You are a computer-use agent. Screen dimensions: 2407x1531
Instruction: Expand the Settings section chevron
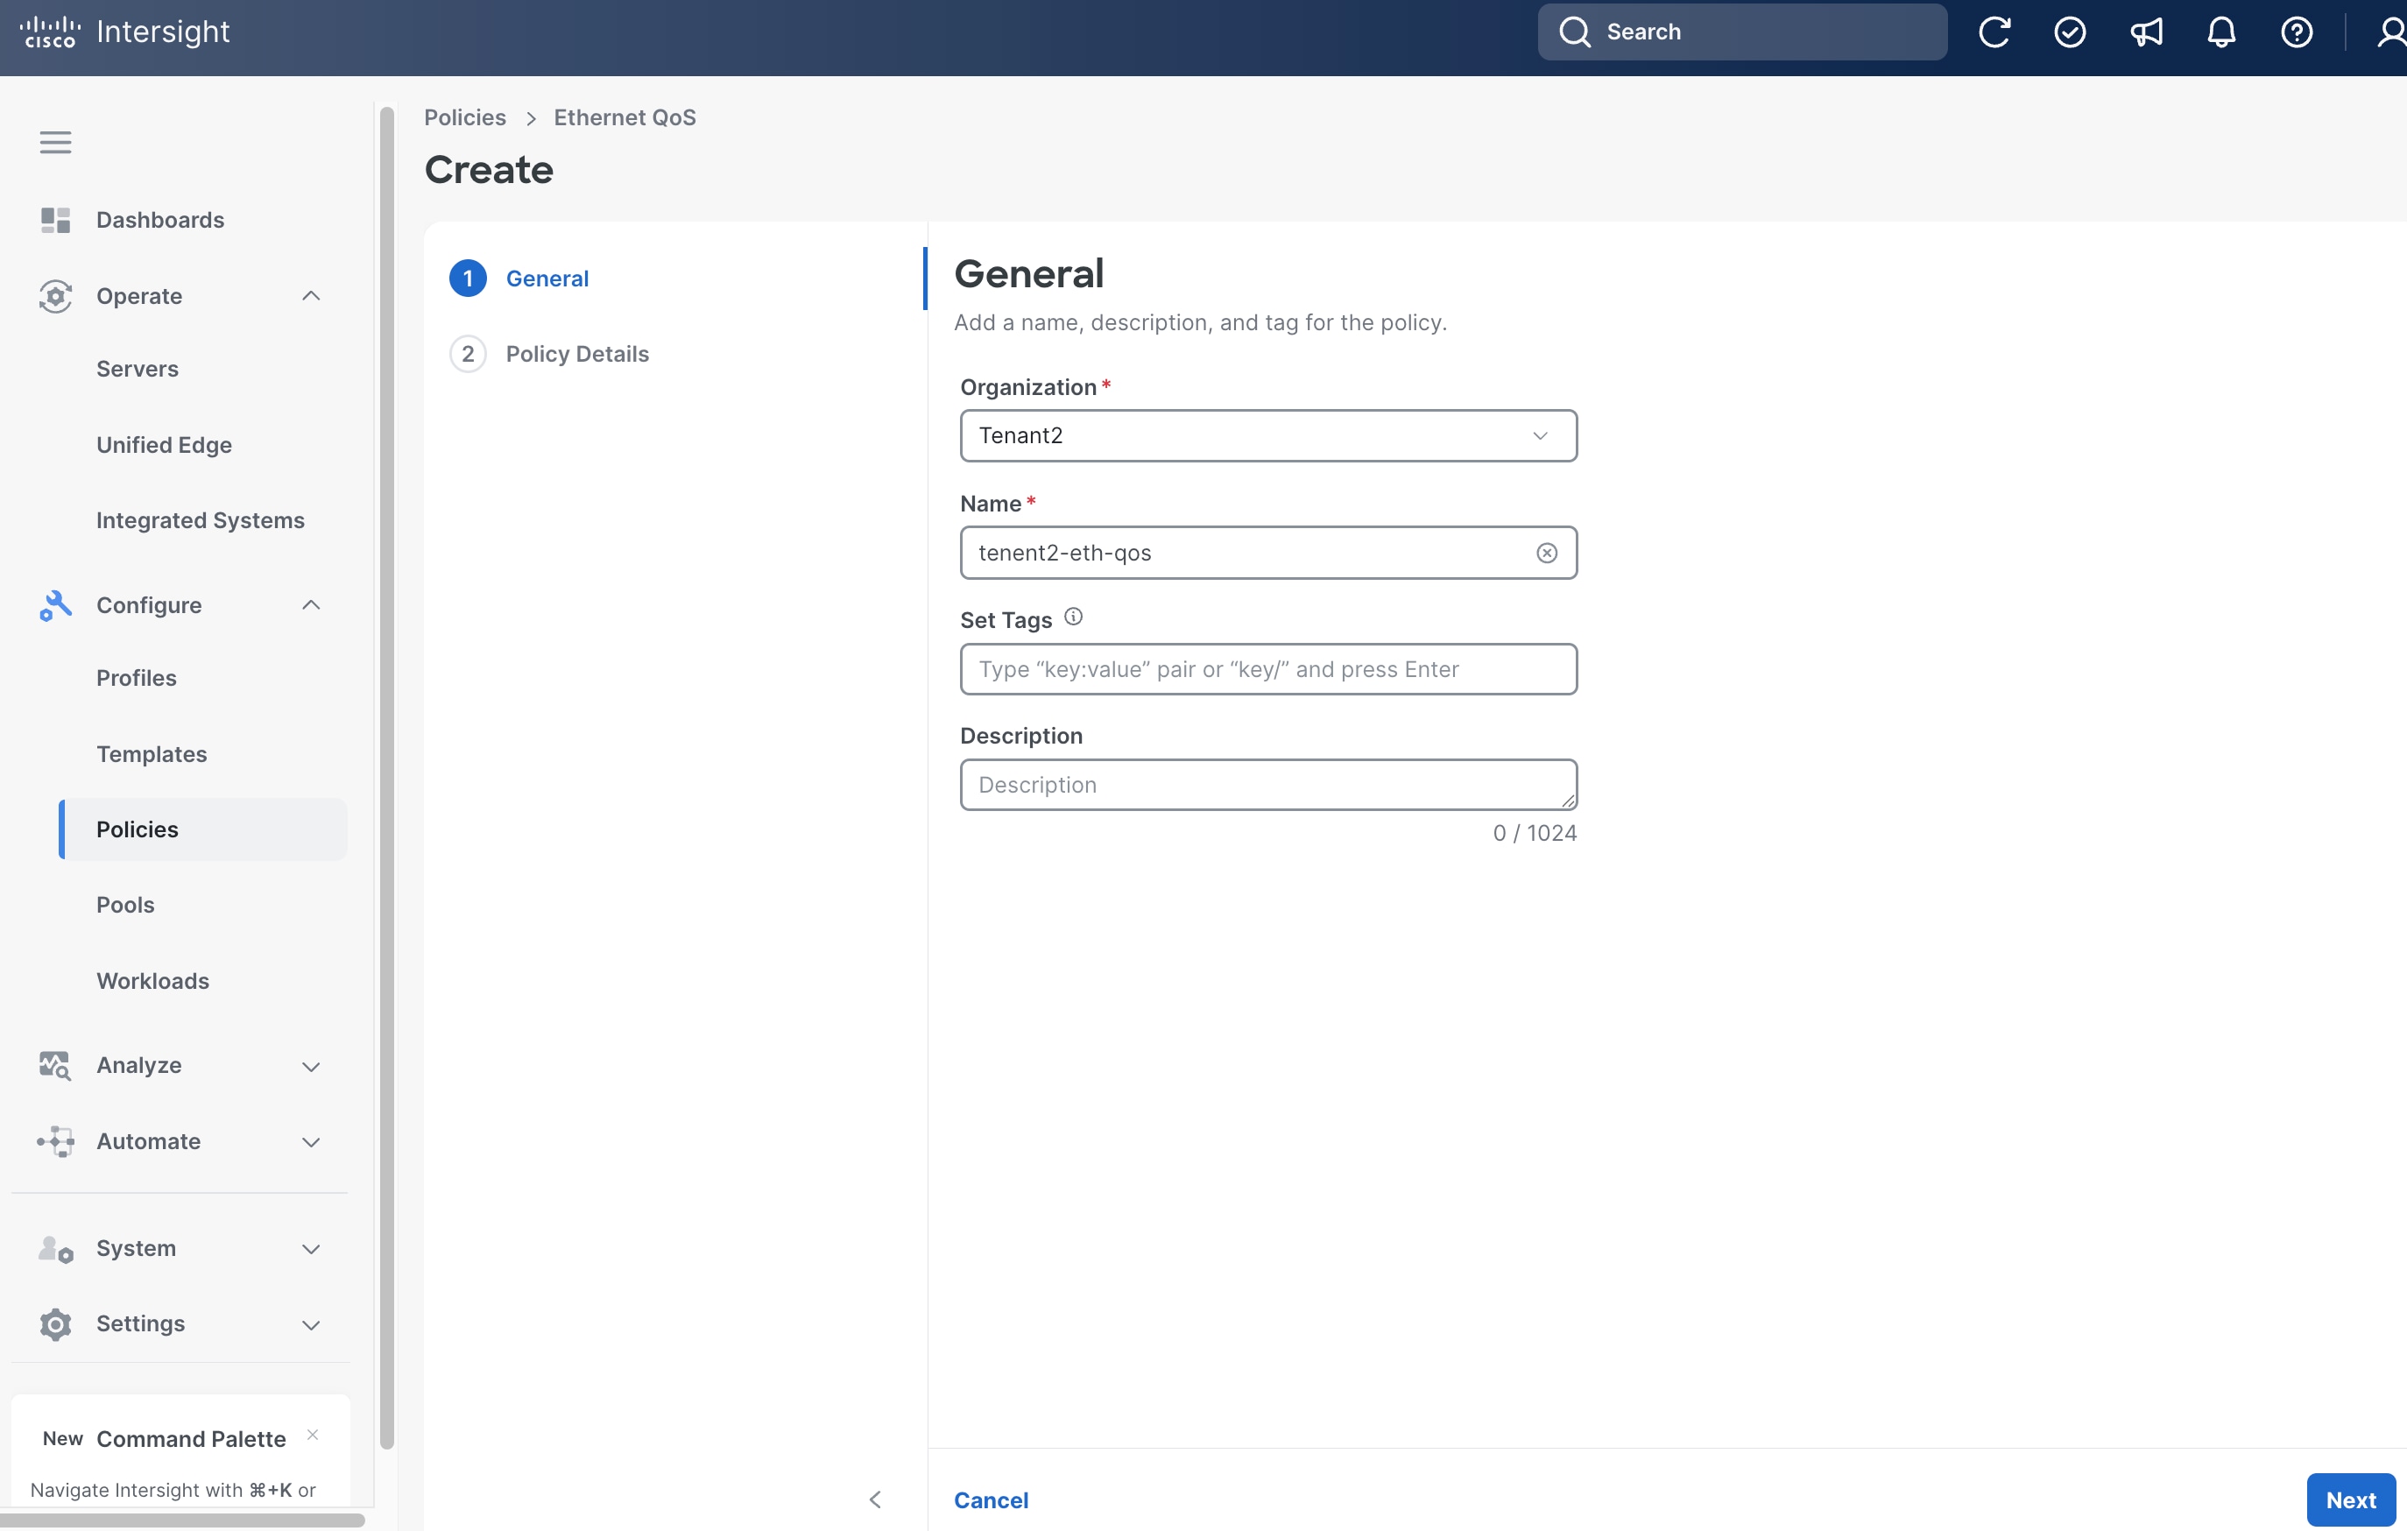[x=311, y=1325]
